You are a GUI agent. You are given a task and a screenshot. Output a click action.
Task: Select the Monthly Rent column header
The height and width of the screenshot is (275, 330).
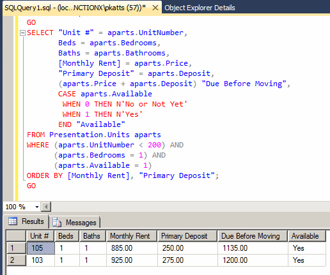pyautogui.click(x=132, y=236)
